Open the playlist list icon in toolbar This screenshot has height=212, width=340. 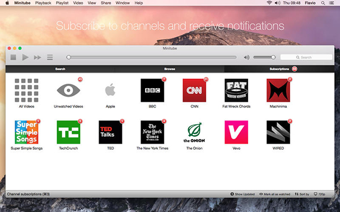click(x=50, y=57)
